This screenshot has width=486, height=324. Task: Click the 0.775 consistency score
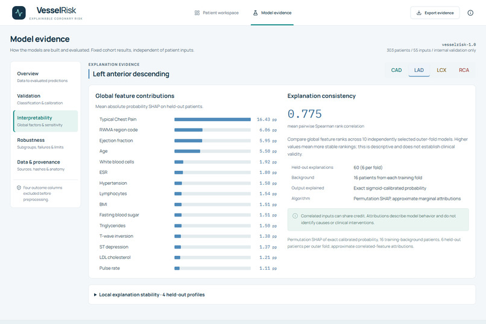tap(305, 114)
